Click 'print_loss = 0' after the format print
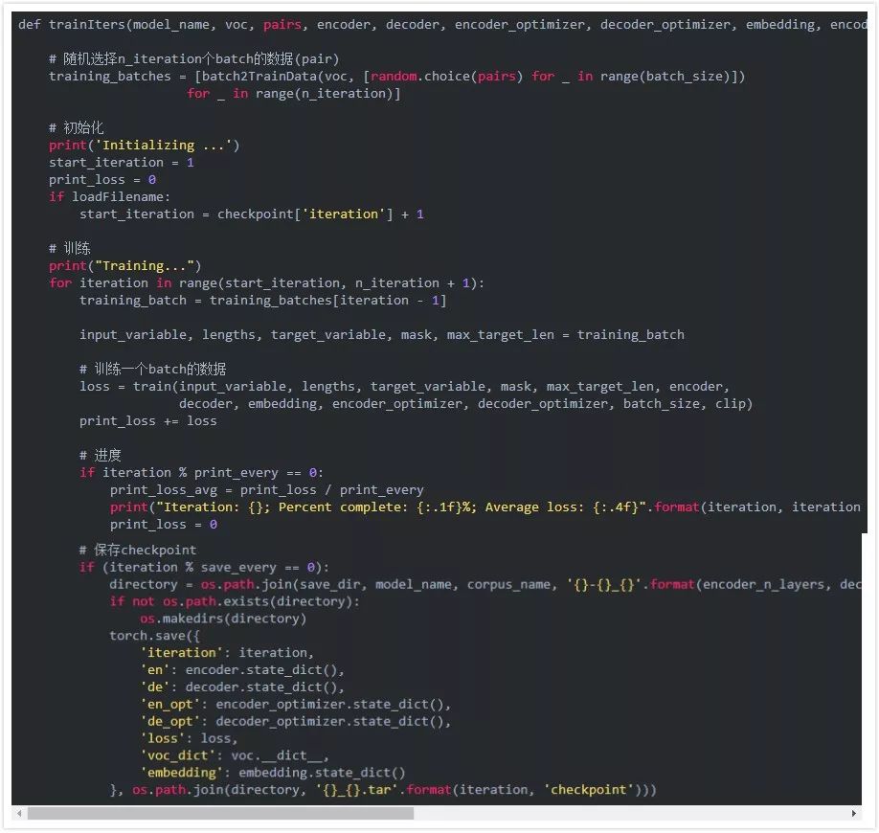879x833 pixels. pyautogui.click(x=164, y=525)
